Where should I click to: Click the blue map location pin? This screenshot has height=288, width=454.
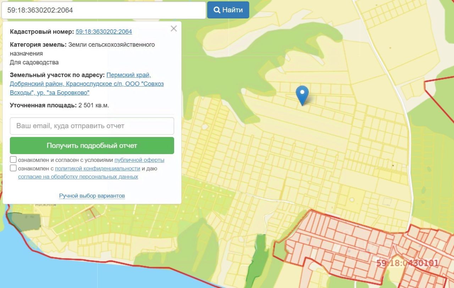coord(302,95)
